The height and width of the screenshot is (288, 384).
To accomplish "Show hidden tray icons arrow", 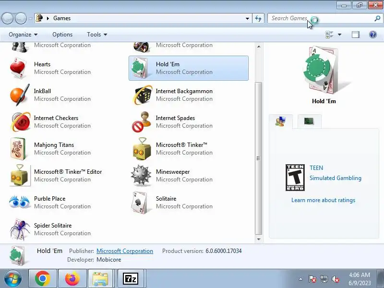I will pyautogui.click(x=301, y=279).
